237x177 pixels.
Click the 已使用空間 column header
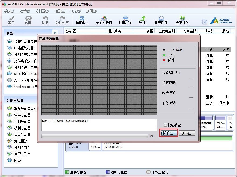(165, 31)
